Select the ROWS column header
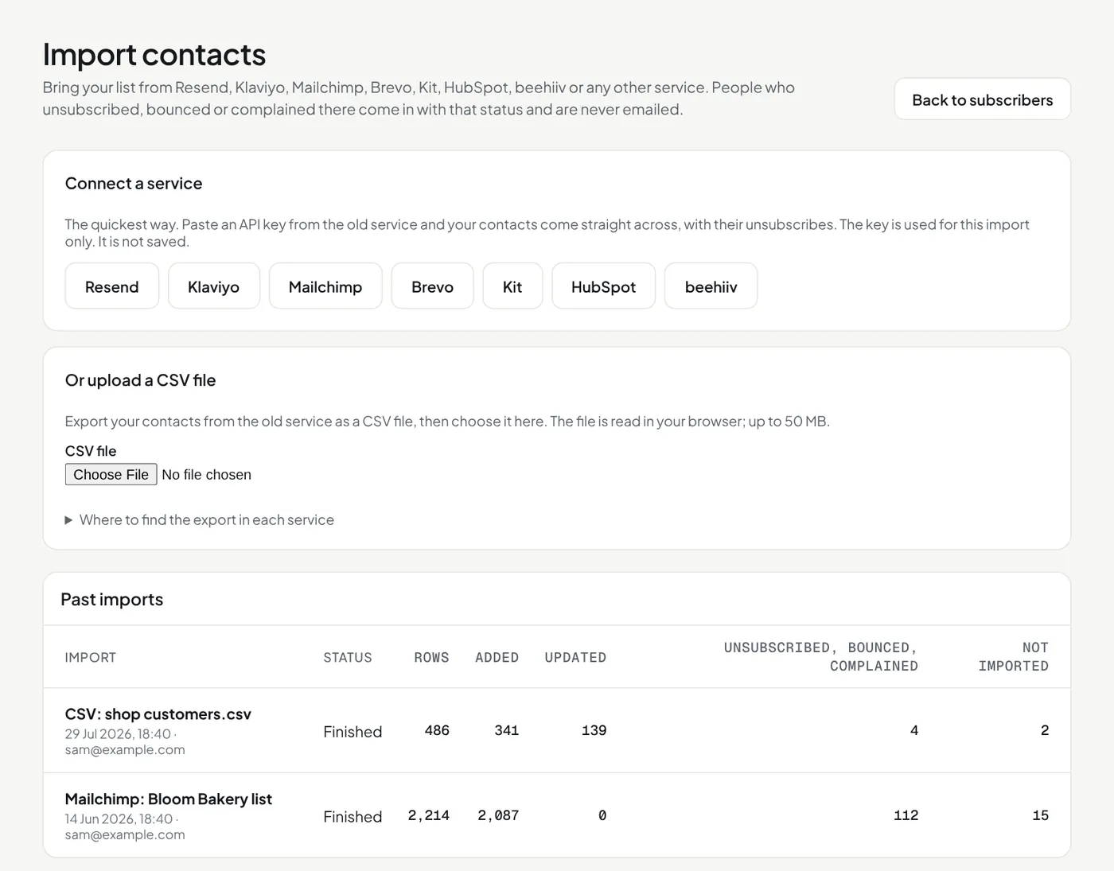The height and width of the screenshot is (871, 1114). coord(431,657)
